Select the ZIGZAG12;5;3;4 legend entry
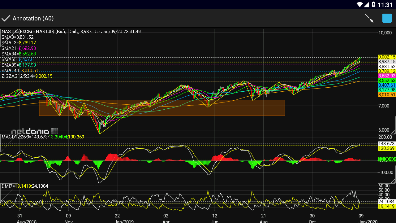 [27, 76]
